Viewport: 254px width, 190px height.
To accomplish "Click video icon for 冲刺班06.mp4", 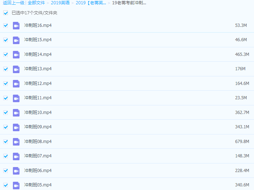I will point(16,171).
